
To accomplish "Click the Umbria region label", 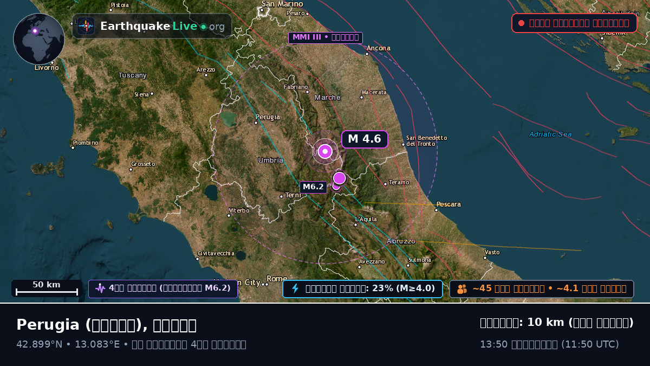I will [x=270, y=160].
